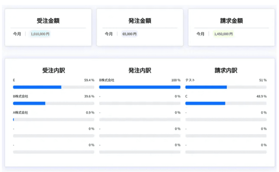The height and width of the screenshot is (172, 279).
Task: Click 今月 label in 請求金額 card
Action: click(x=200, y=34)
